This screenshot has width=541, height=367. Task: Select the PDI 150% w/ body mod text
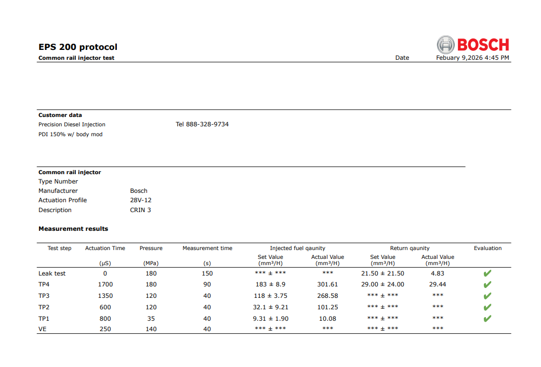click(x=70, y=134)
